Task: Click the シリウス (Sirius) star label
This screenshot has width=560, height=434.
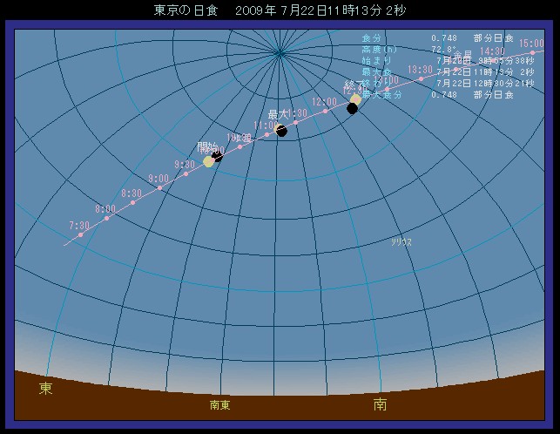Action: click(401, 241)
